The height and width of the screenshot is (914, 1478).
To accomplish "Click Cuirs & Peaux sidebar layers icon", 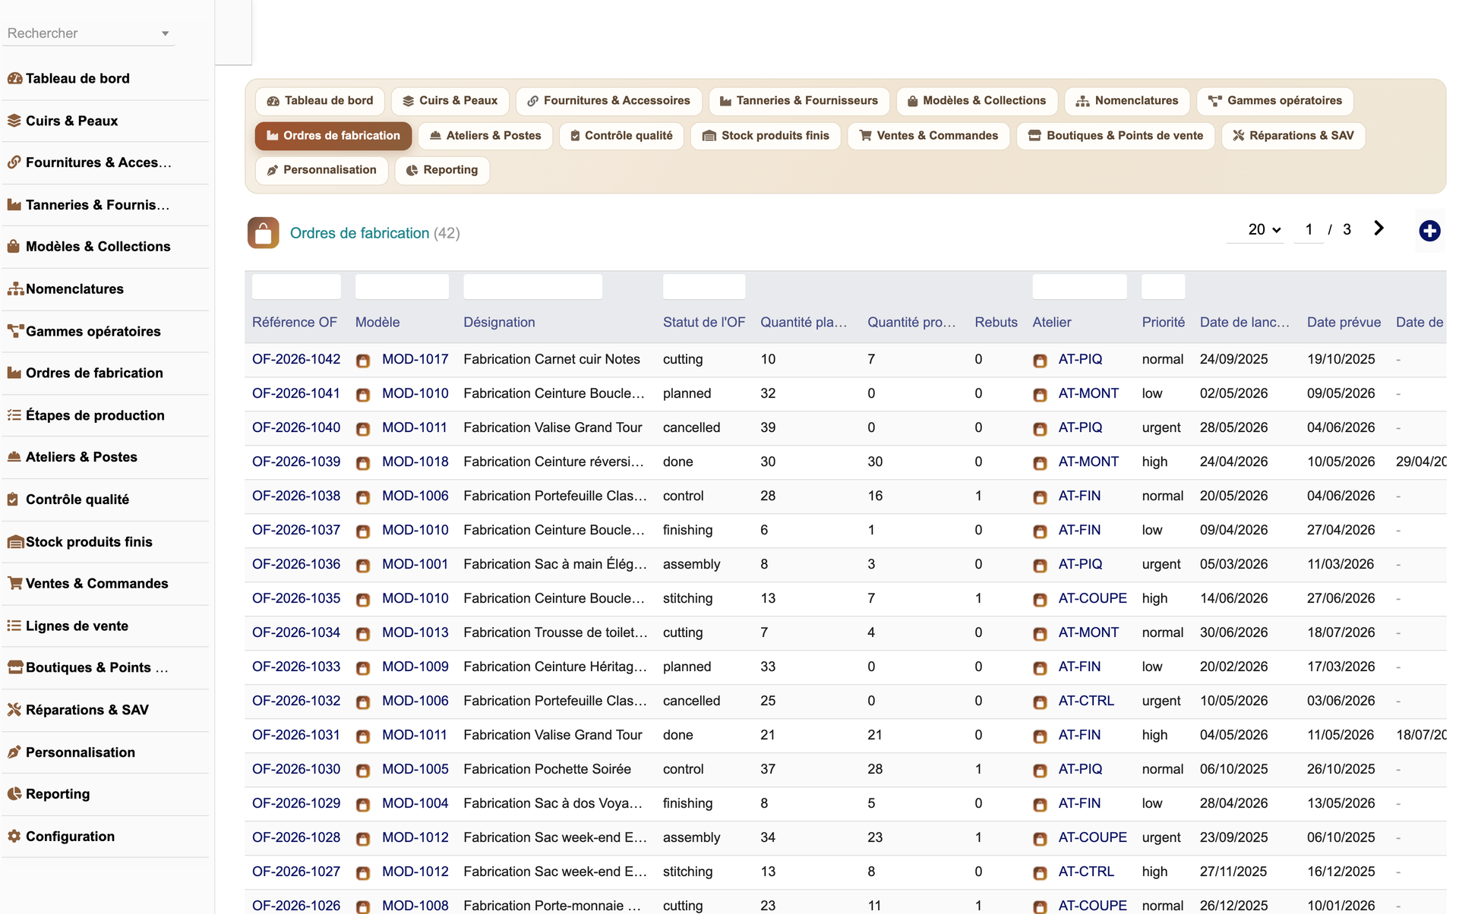I will tap(14, 121).
